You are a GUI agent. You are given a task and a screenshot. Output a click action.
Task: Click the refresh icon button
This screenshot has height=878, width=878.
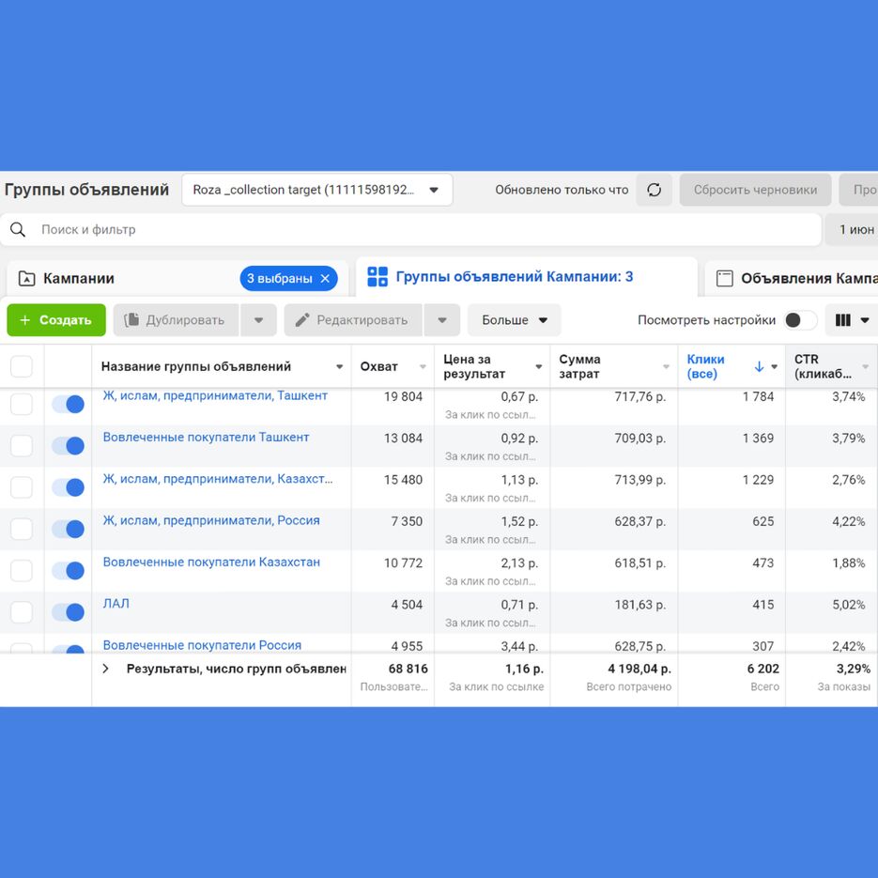coord(654,190)
